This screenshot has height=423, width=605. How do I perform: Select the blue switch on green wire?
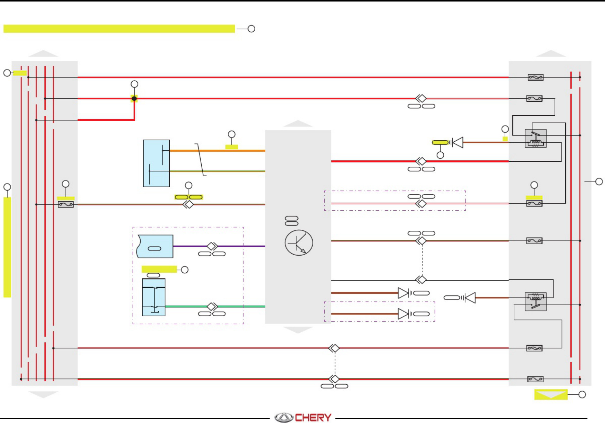[x=154, y=297]
